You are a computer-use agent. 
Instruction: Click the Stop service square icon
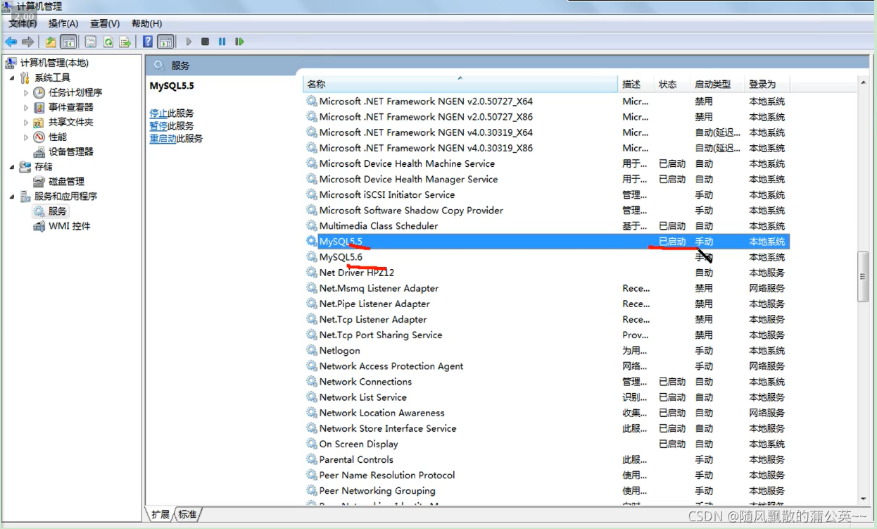tap(205, 42)
